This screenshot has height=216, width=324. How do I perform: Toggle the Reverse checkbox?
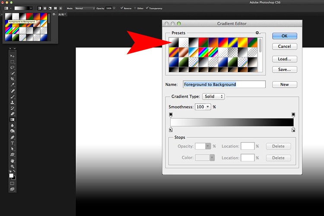(122, 8)
